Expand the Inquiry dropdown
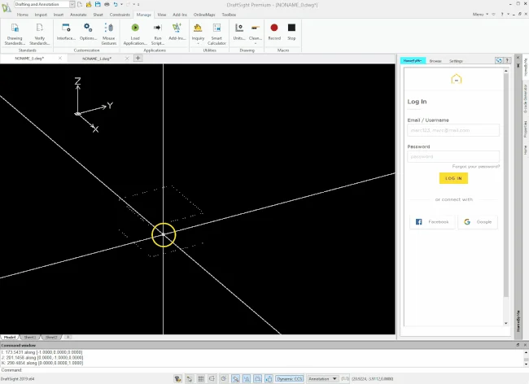The height and width of the screenshot is (384, 529). coord(198,43)
